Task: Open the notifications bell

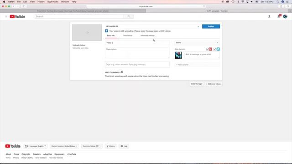Action: coord(279,16)
